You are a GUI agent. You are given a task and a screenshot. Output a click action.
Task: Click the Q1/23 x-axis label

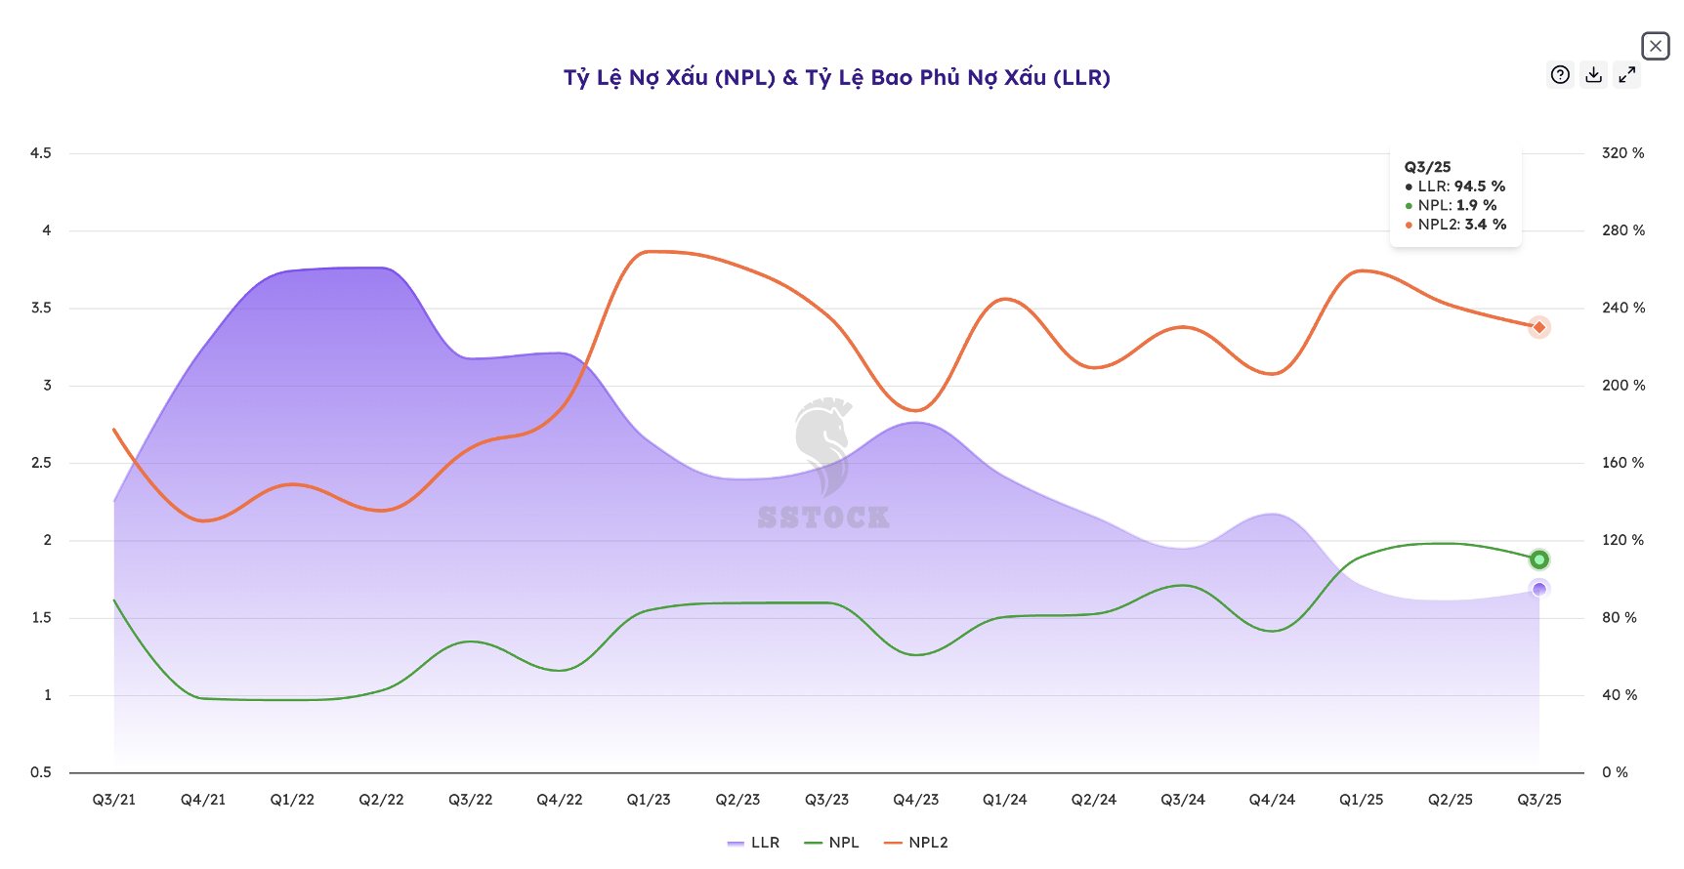[649, 800]
